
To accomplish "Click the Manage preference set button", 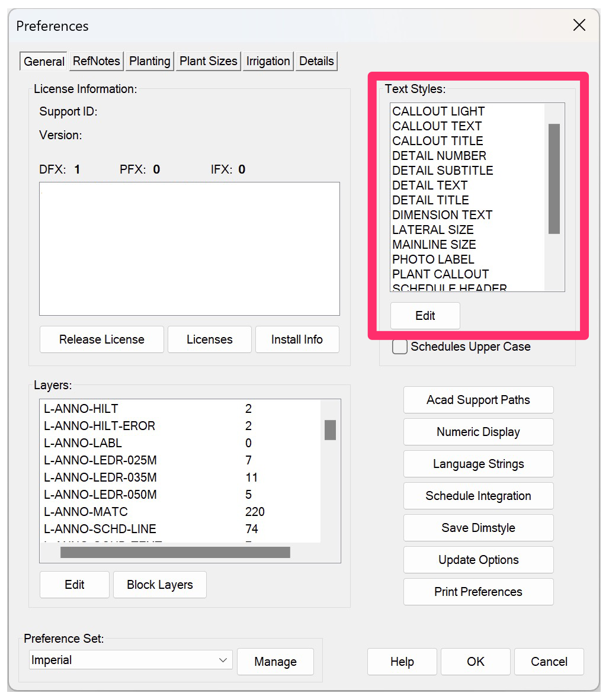I will click(x=275, y=662).
